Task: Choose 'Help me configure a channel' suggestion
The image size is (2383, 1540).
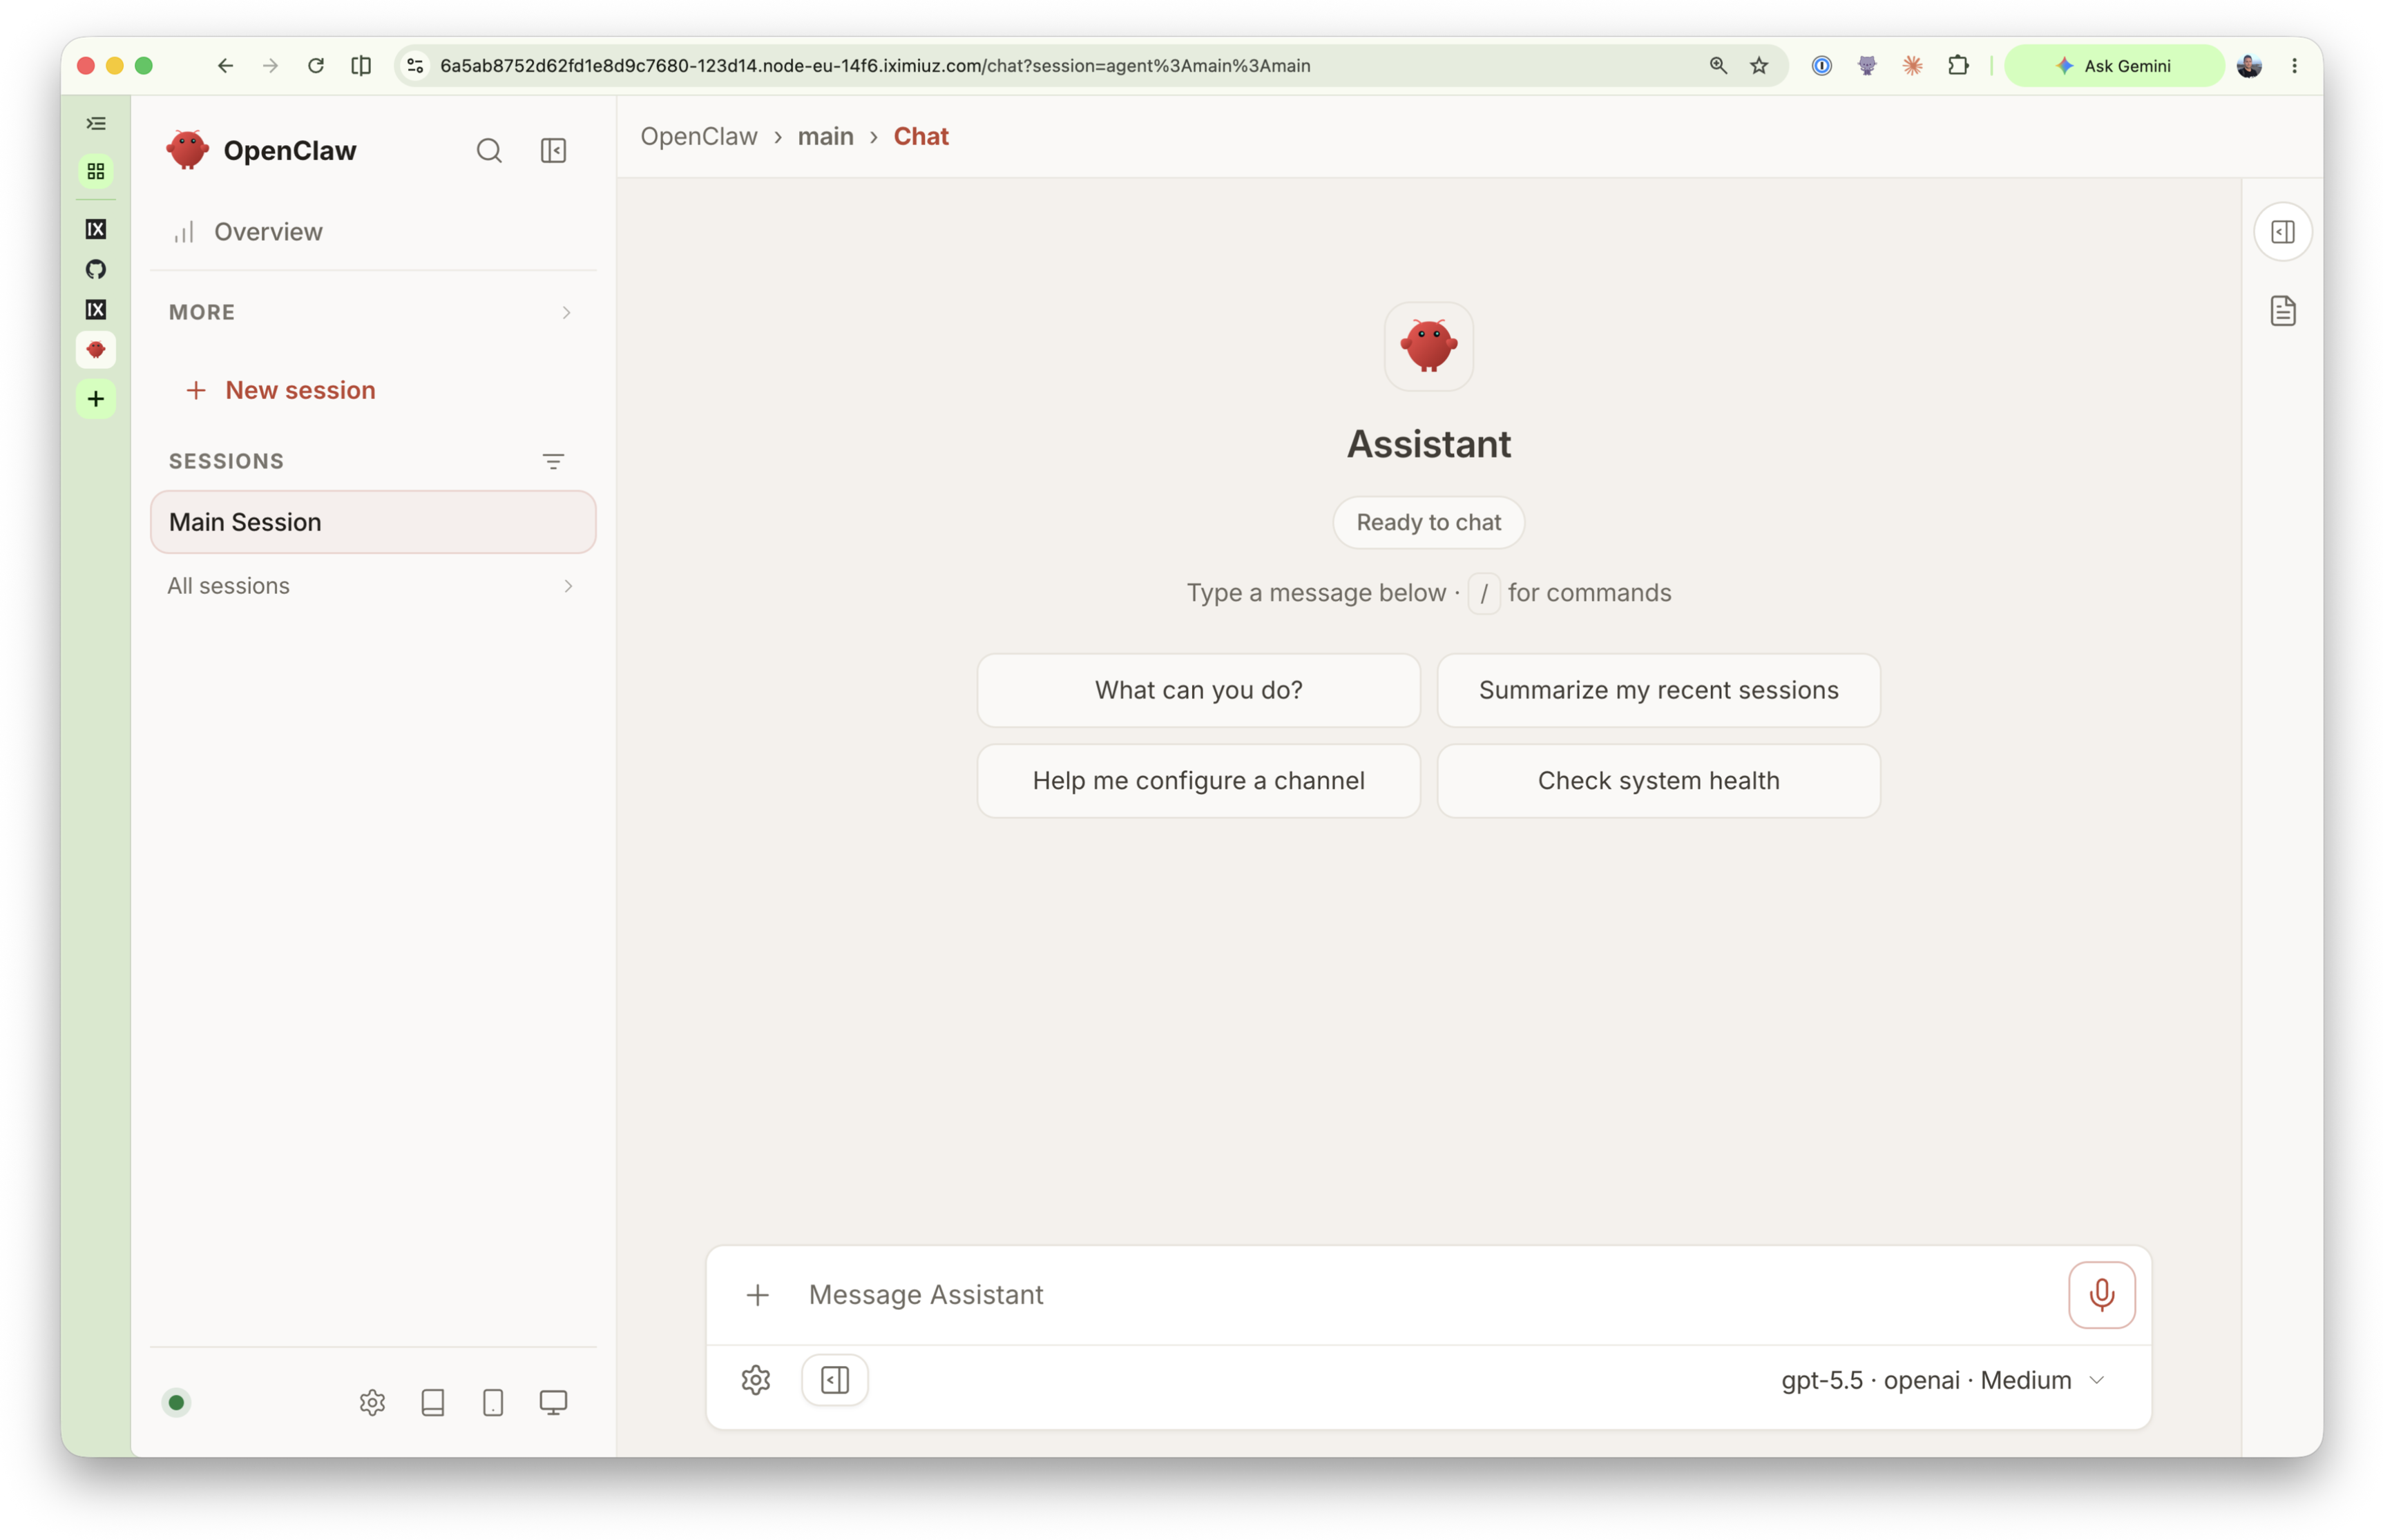Action: point(1198,780)
